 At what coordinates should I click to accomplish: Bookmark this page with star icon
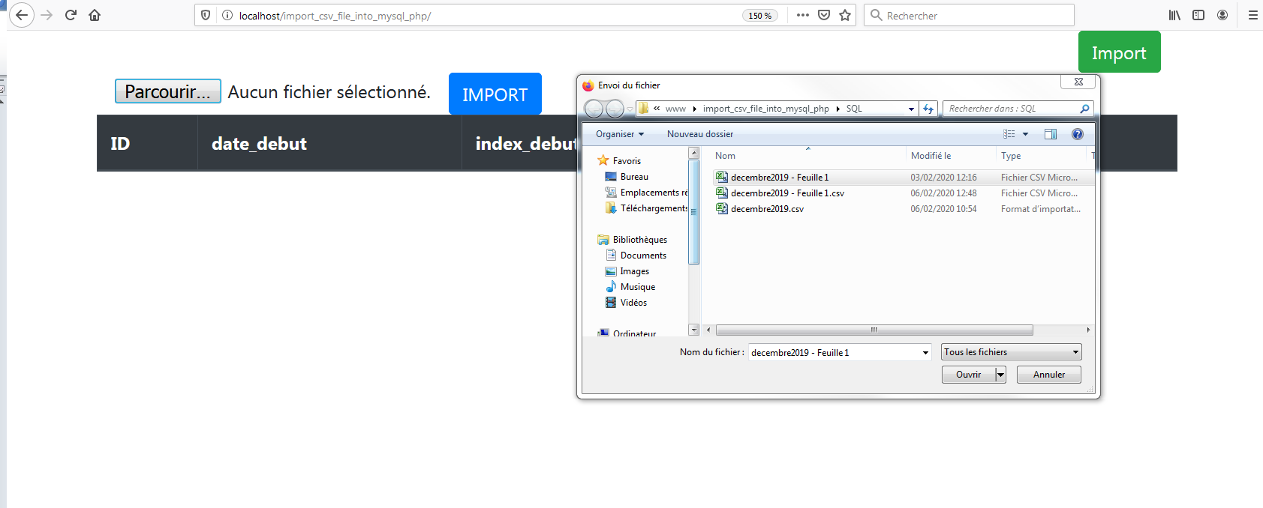pyautogui.click(x=845, y=15)
